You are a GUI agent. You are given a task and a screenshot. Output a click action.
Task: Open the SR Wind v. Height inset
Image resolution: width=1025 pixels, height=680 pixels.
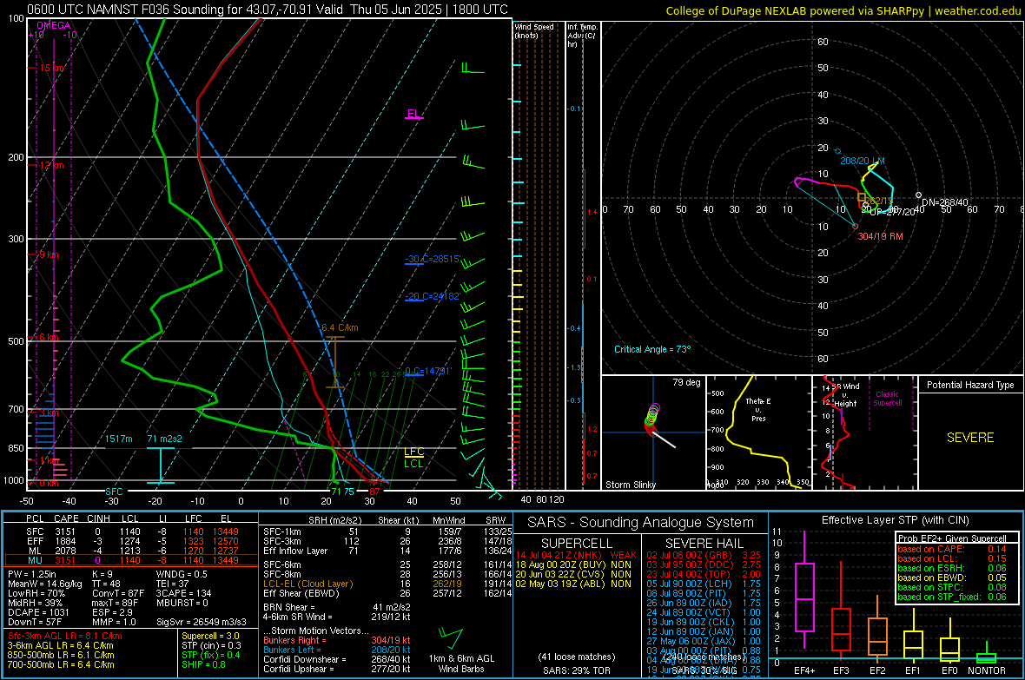point(865,432)
